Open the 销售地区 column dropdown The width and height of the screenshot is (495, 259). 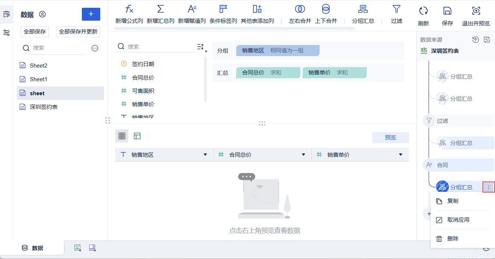pos(205,155)
